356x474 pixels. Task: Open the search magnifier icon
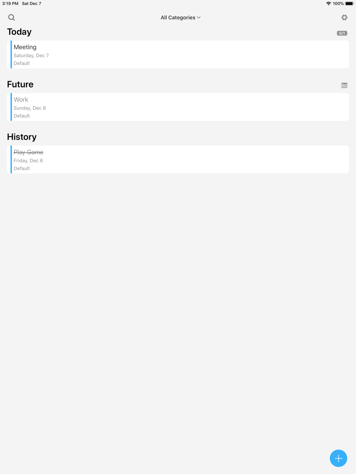(11, 17)
